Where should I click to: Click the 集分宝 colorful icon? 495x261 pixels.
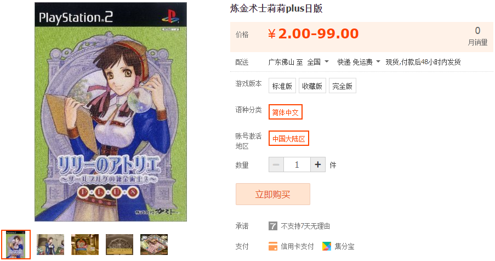326,246
